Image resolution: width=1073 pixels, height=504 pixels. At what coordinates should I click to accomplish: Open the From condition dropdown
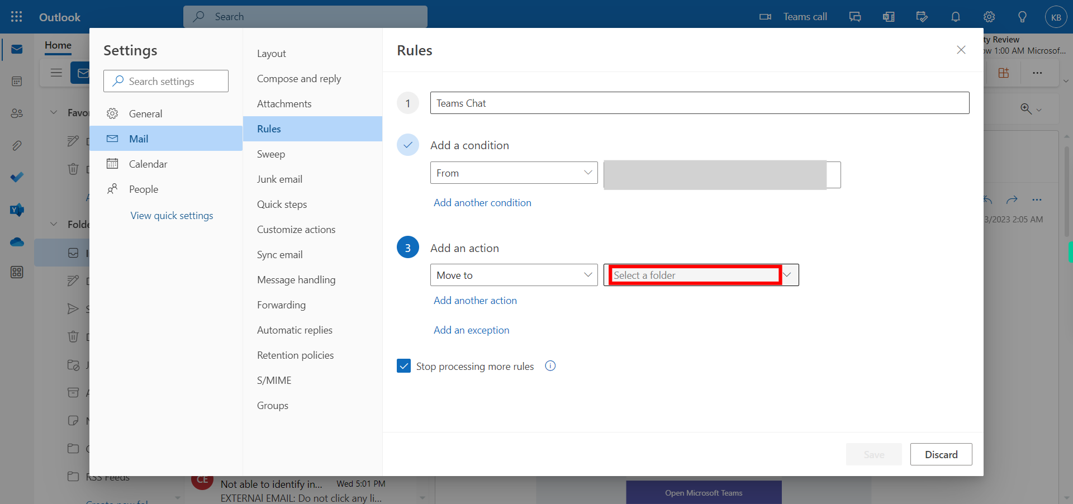[514, 173]
